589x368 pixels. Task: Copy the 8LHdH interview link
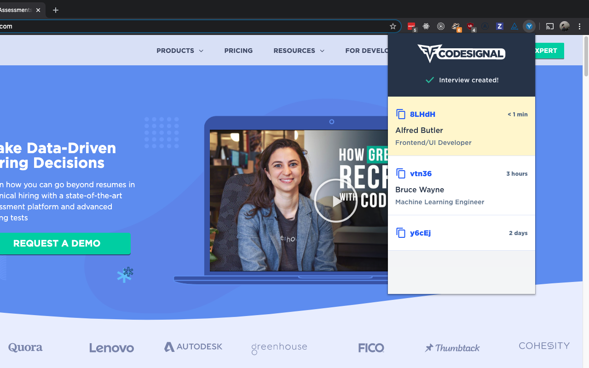[x=401, y=114]
